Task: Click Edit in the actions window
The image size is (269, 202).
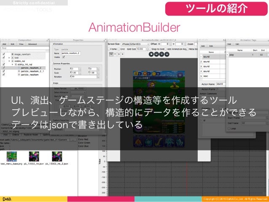Action: tap(211, 46)
